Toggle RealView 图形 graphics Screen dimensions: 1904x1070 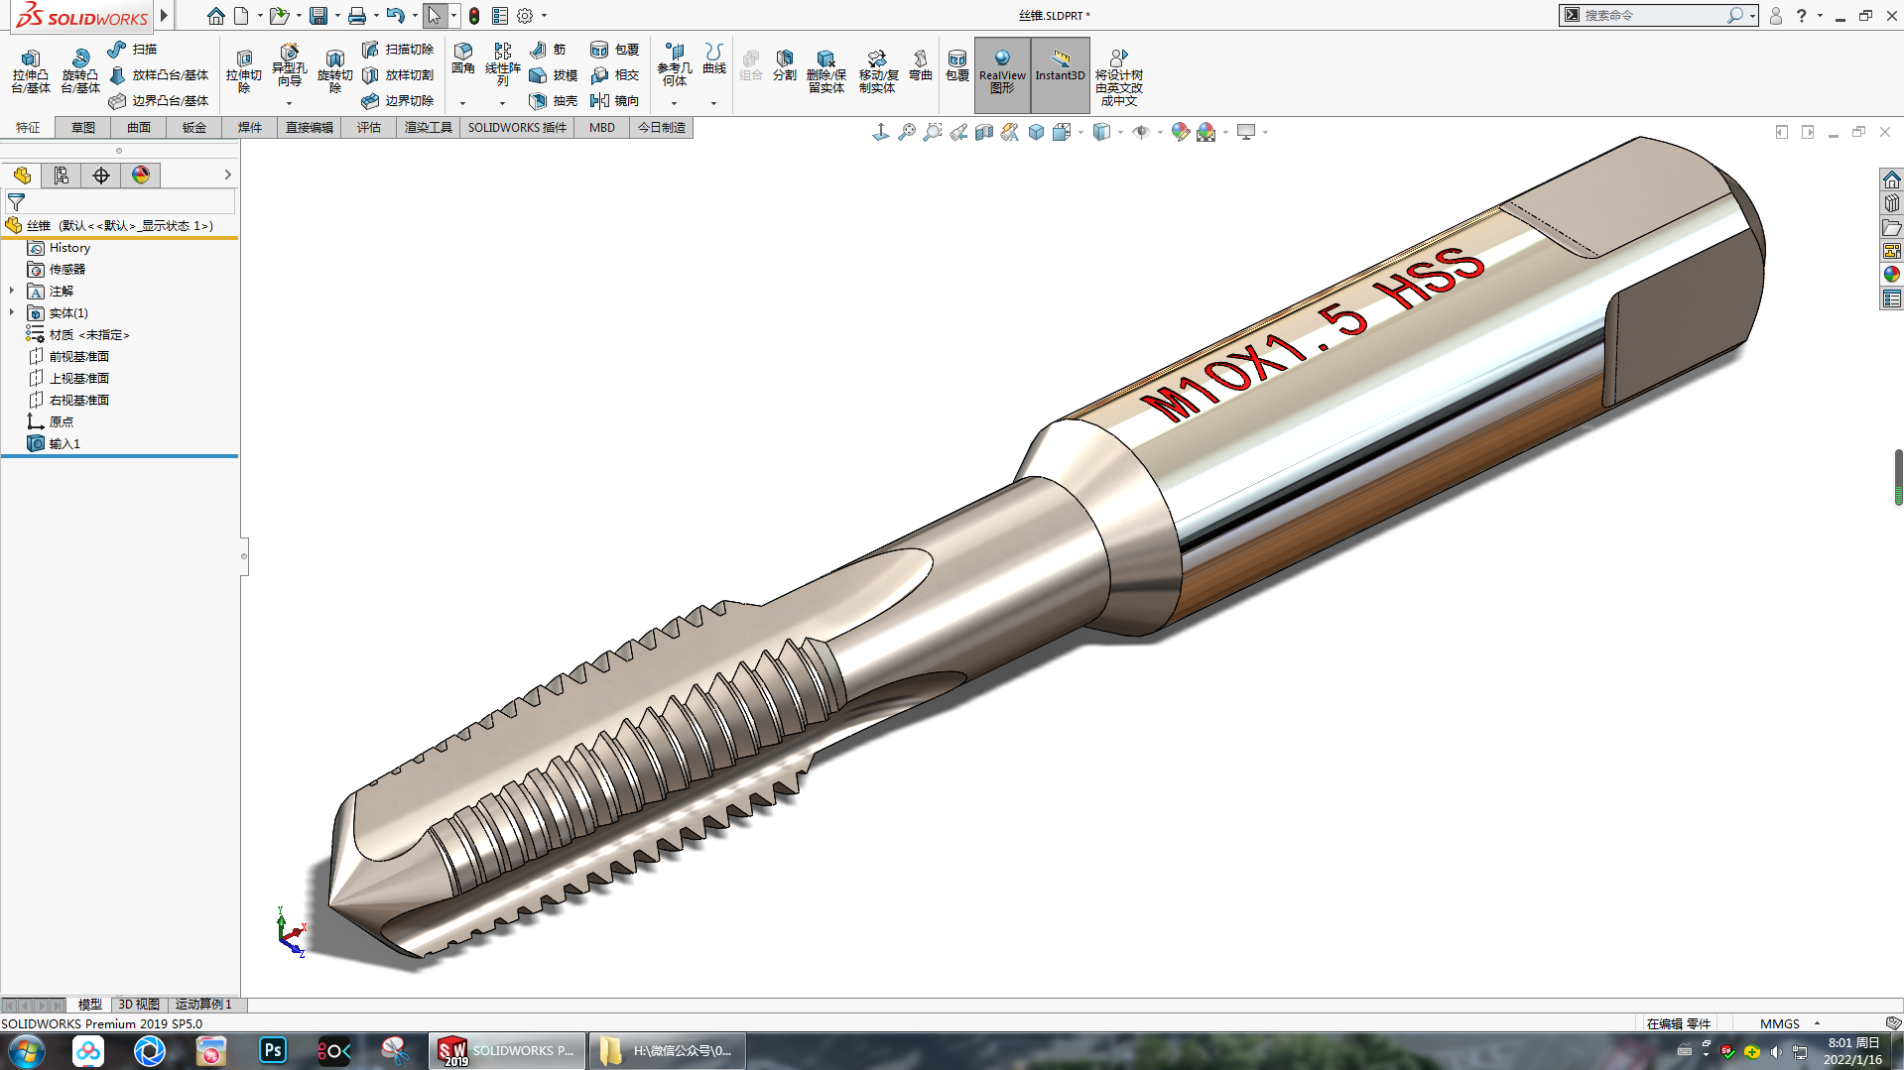[1002, 74]
